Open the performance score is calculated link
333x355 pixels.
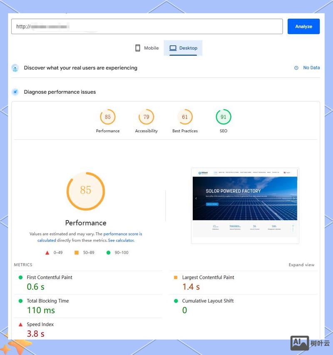(122, 234)
